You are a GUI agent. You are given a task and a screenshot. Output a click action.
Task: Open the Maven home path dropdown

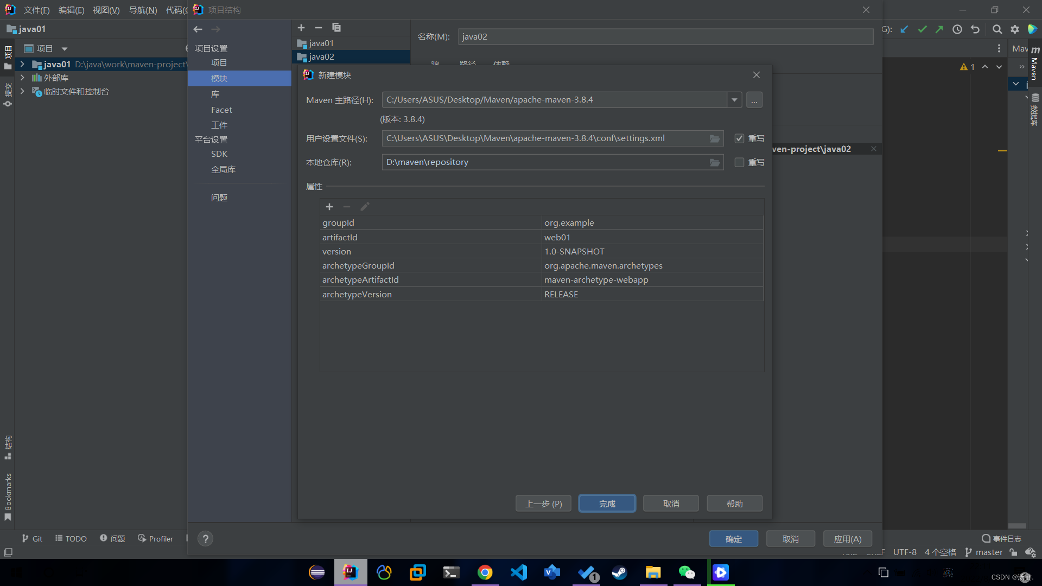(734, 100)
